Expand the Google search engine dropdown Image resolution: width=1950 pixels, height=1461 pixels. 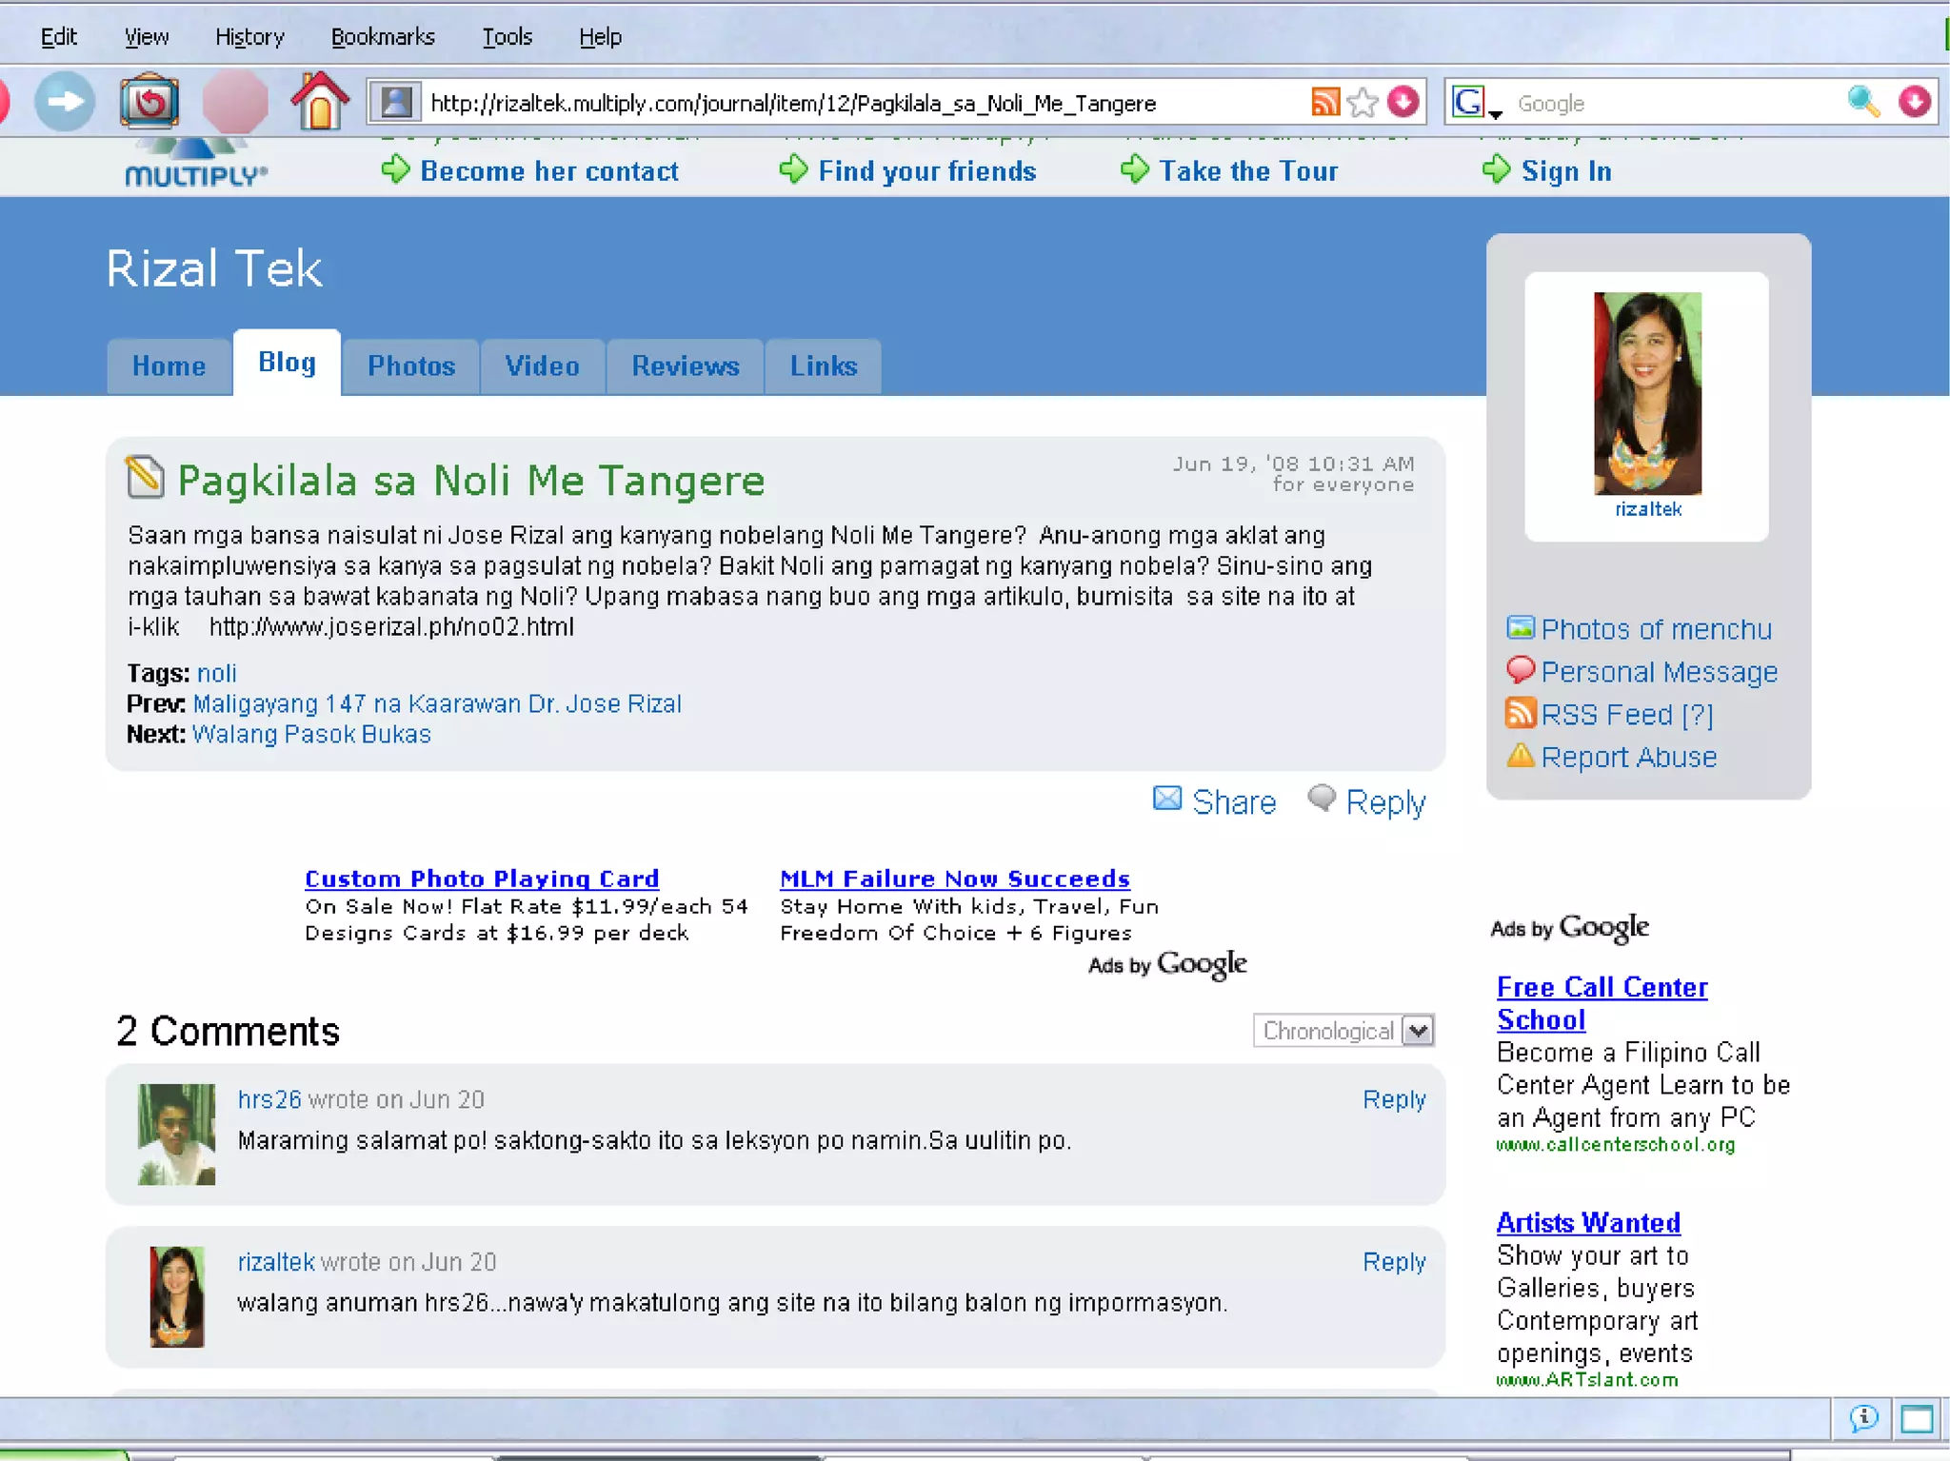[x=1495, y=113]
